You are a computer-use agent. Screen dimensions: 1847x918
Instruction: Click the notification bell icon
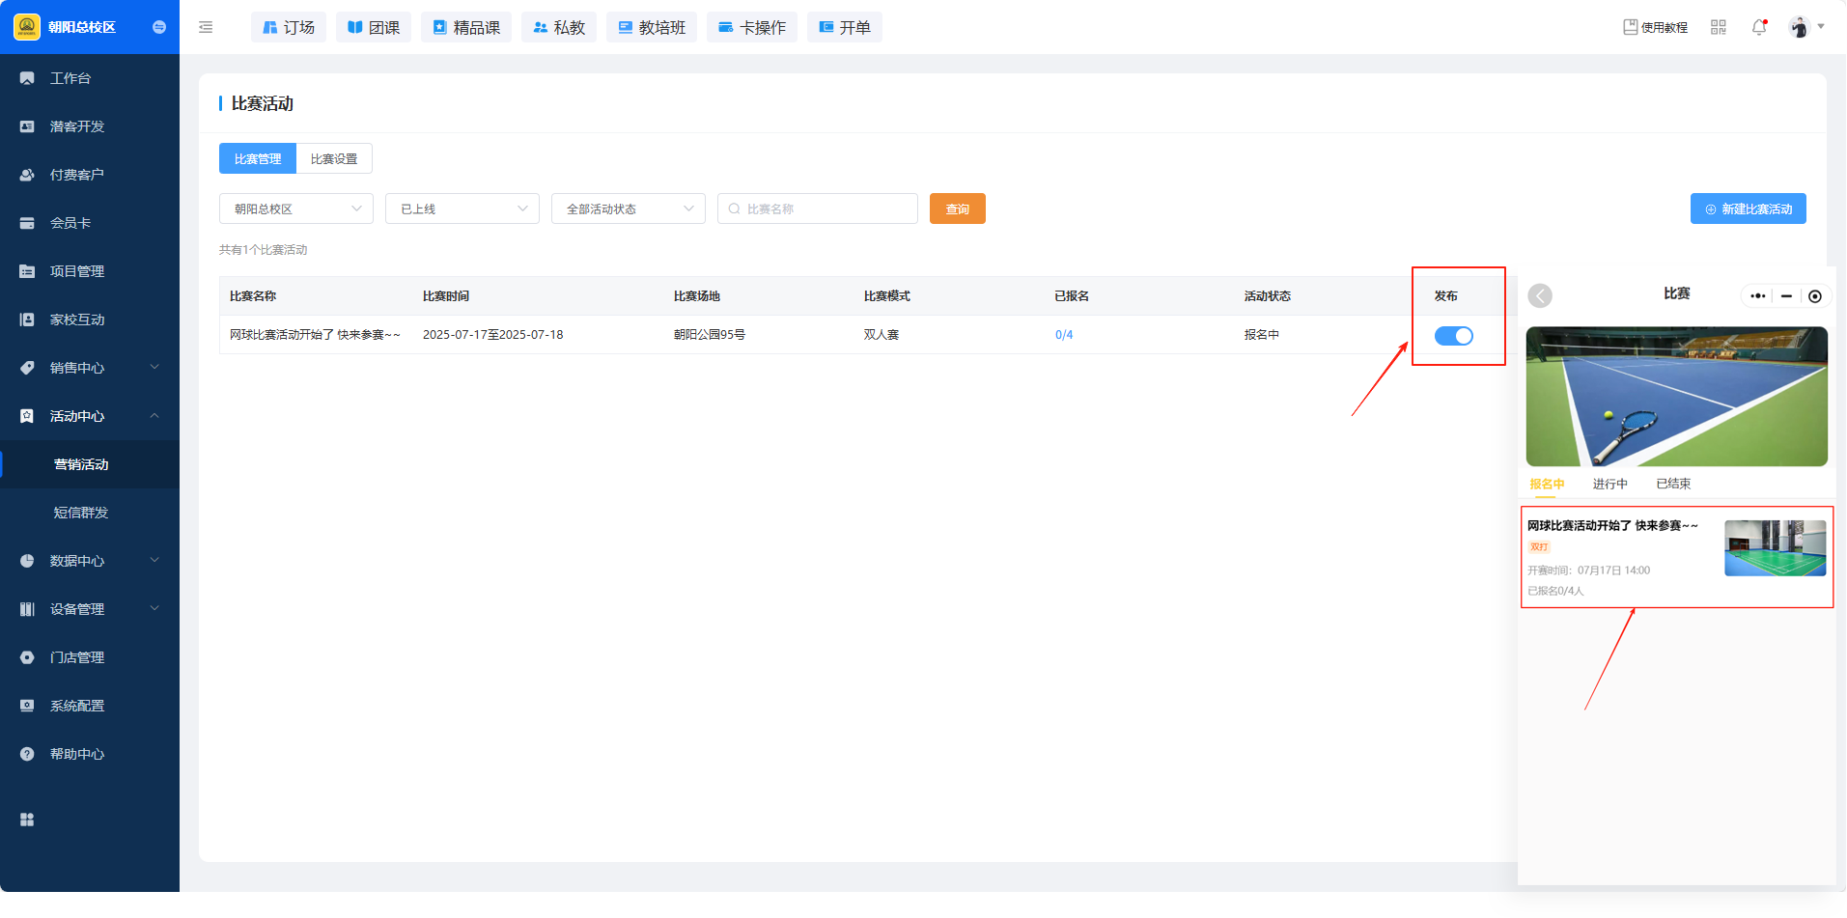[x=1758, y=27]
